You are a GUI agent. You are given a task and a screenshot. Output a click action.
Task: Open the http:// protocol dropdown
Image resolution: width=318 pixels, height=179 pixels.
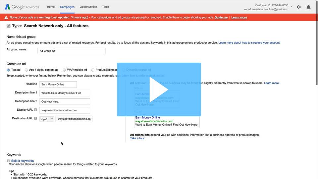pos(47,119)
